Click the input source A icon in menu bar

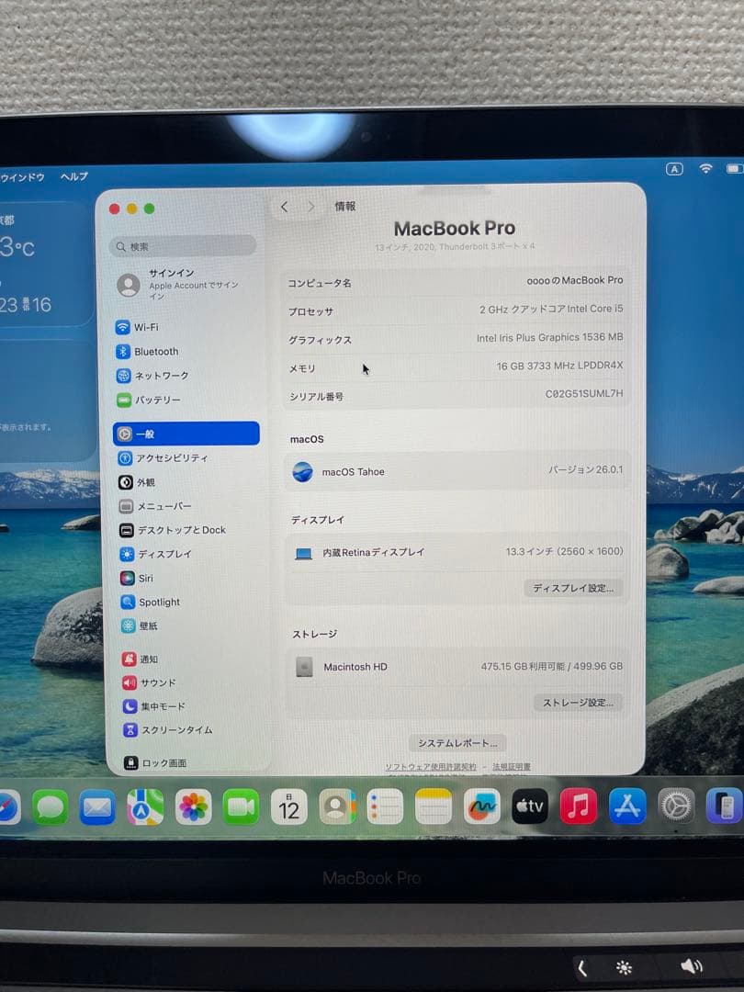point(674,169)
